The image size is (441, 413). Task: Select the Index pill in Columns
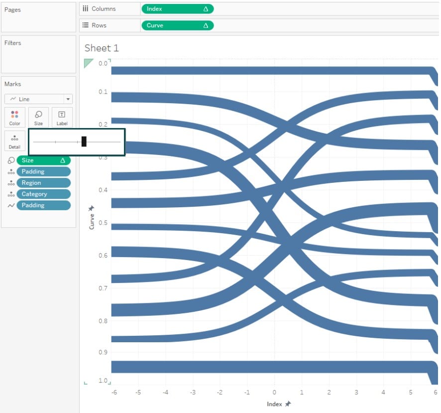pos(178,9)
